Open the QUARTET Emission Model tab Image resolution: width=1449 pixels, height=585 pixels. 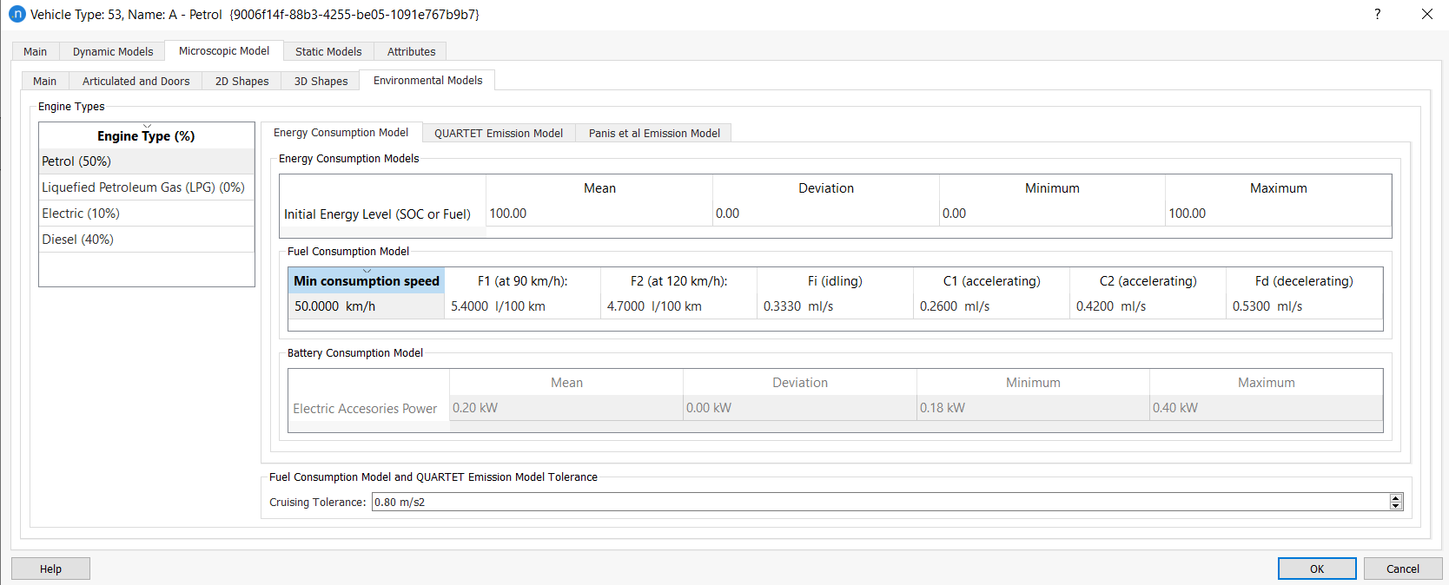499,133
